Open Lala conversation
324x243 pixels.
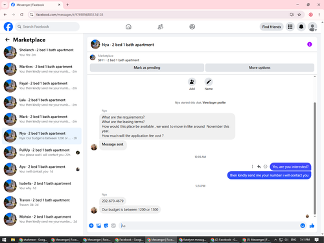click(x=41, y=102)
